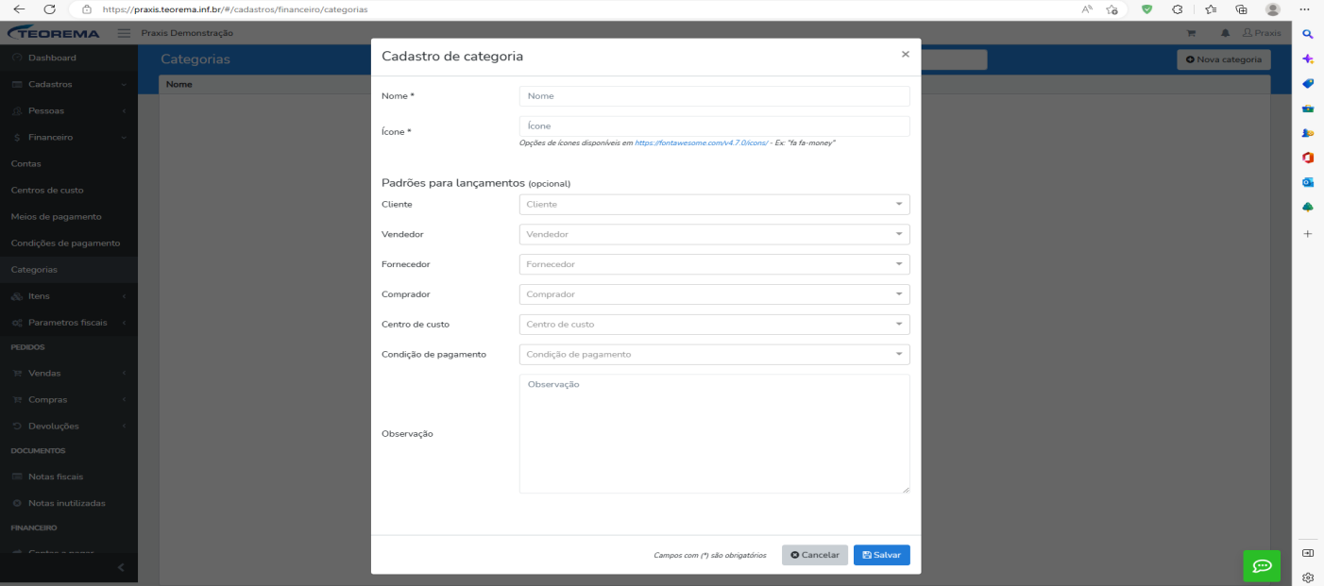
Task: Collapse the Cadastros sidebar section
Action: click(68, 84)
